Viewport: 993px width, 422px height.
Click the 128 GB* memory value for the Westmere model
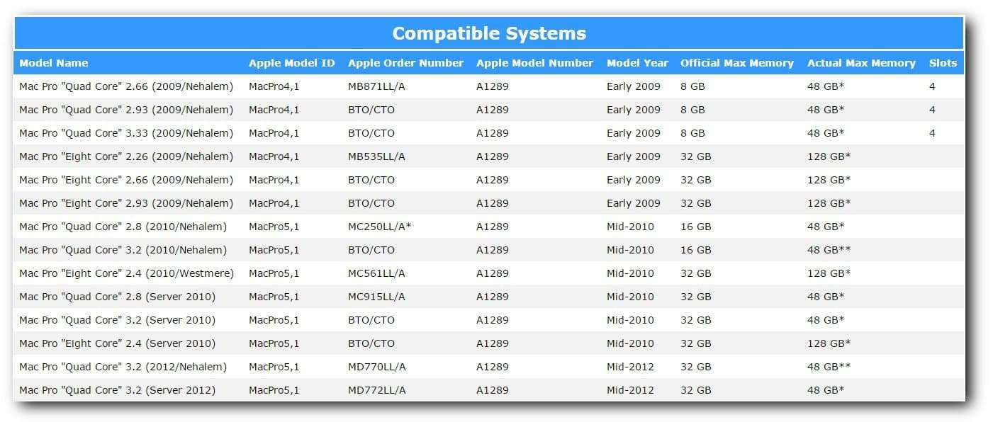829,273
